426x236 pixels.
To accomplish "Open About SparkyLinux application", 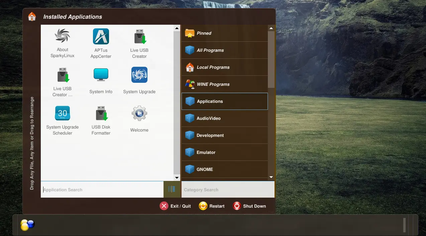I will (x=63, y=43).
